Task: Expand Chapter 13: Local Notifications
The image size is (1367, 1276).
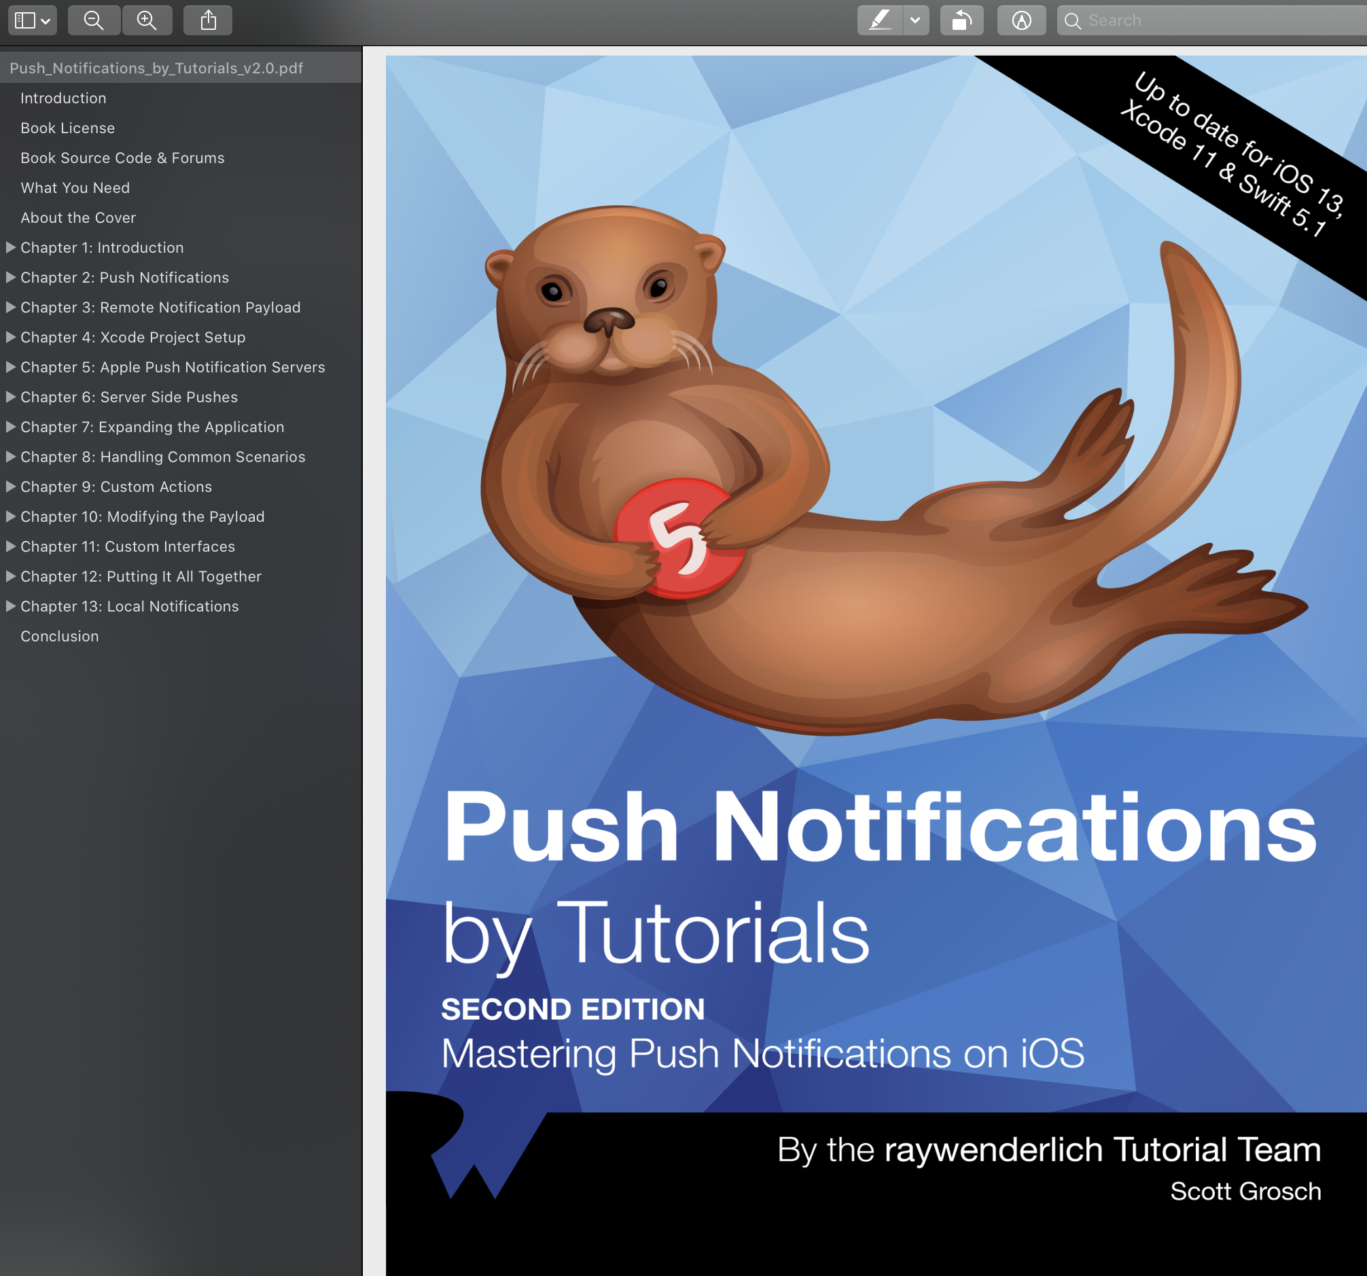Action: click(x=10, y=605)
